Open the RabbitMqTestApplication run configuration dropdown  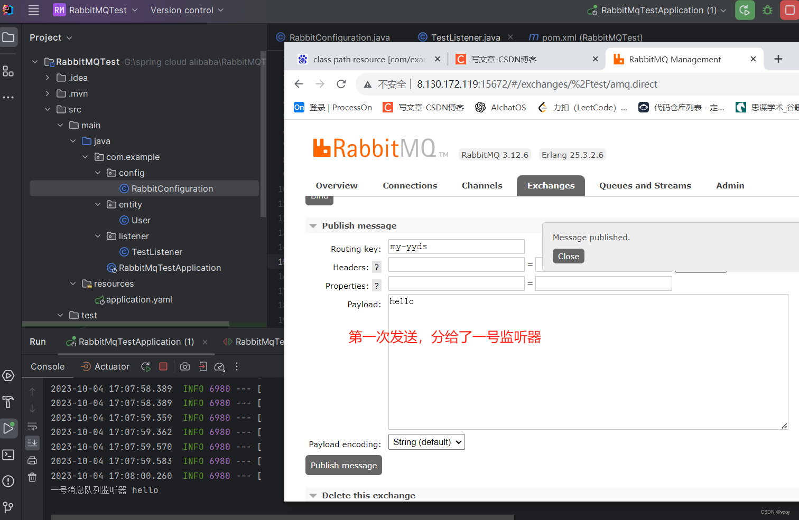click(x=657, y=10)
